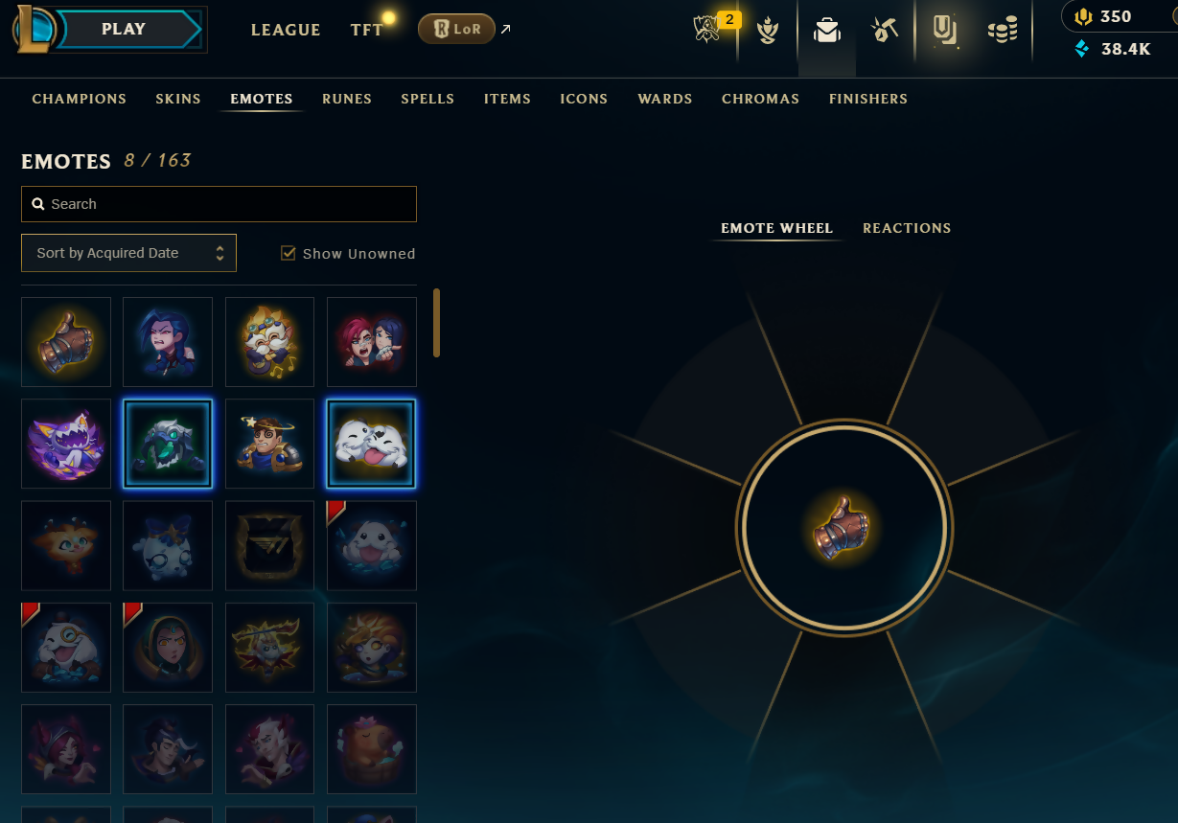Select the thumbs-up gauntlet emote thumbnail
The width and height of the screenshot is (1178, 823).
click(x=66, y=342)
